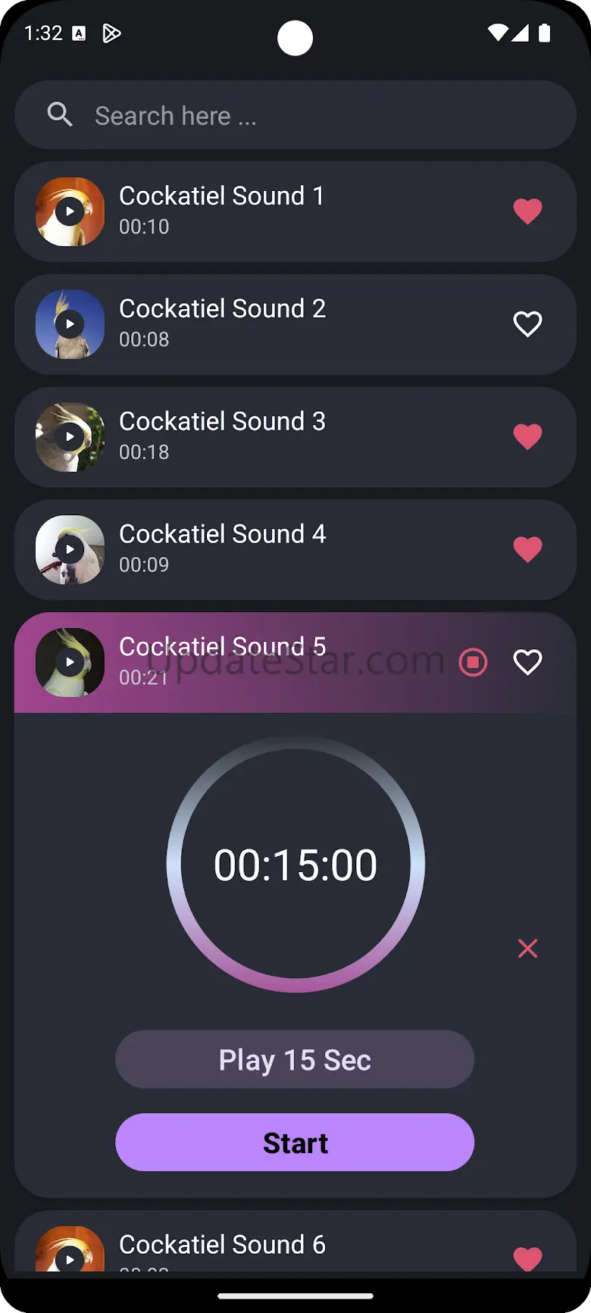Unfavorite Cockatiel Sound 1 heart
The height and width of the screenshot is (1313, 591).
click(x=527, y=211)
